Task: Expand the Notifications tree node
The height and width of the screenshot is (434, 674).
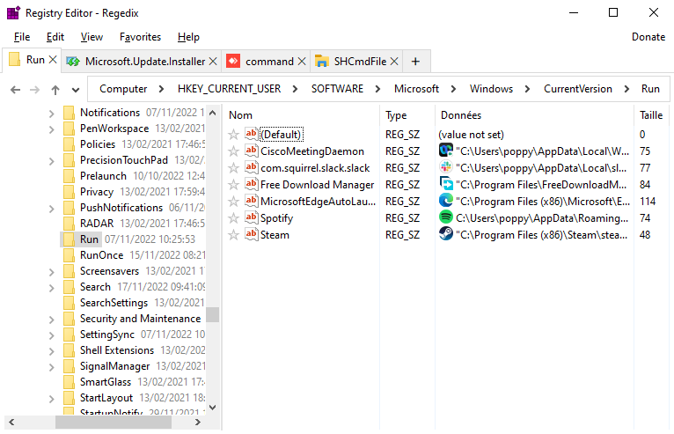Action: (52, 114)
